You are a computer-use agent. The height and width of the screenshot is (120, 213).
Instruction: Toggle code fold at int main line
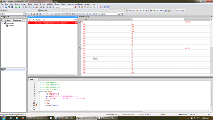point(39,92)
